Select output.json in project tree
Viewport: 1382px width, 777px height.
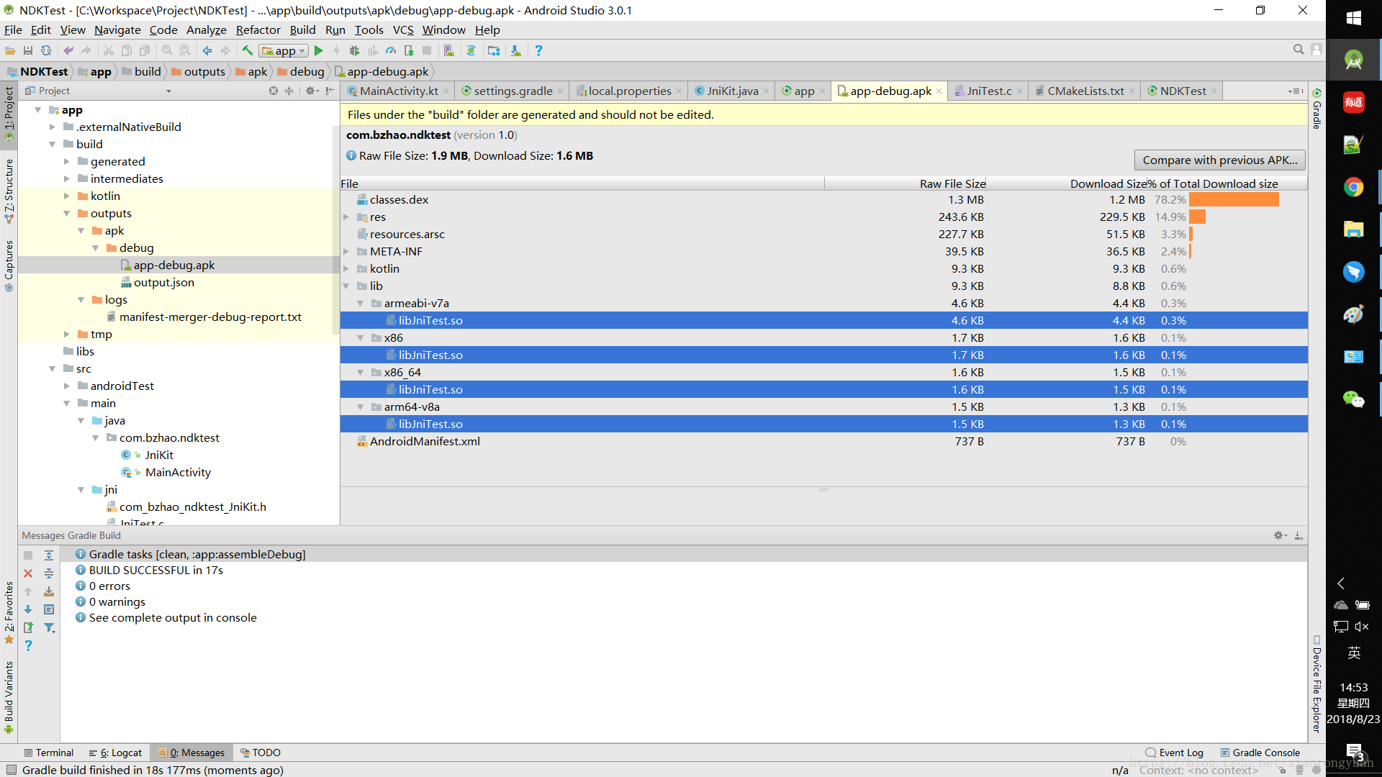pyautogui.click(x=163, y=283)
